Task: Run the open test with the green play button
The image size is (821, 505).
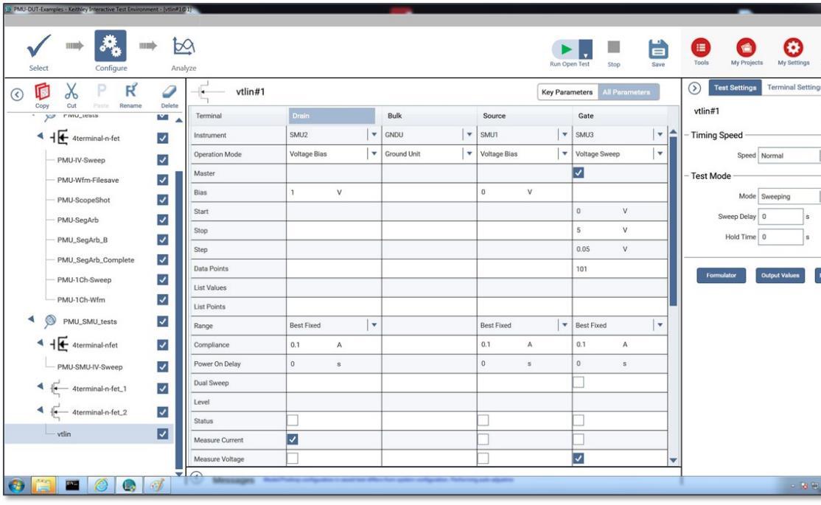Action: pos(565,49)
